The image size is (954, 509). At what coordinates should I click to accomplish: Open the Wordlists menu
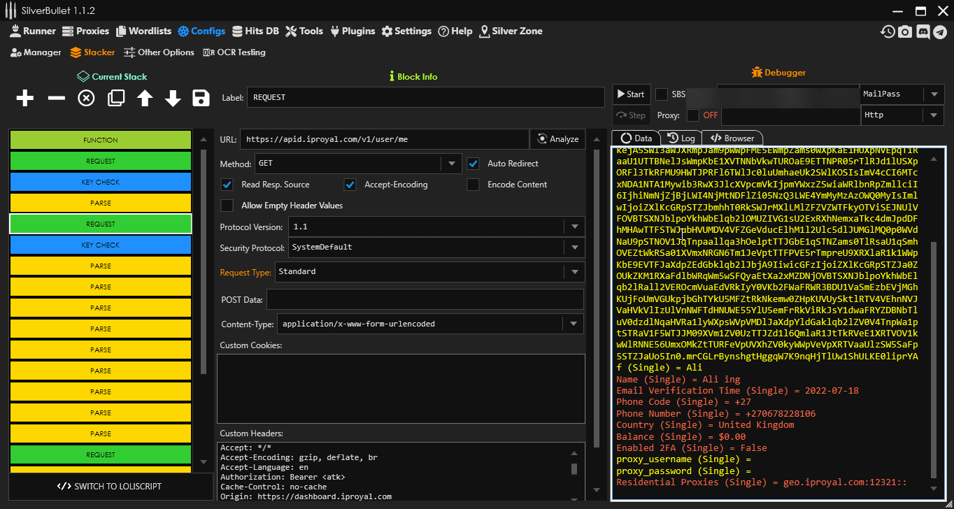coord(143,31)
